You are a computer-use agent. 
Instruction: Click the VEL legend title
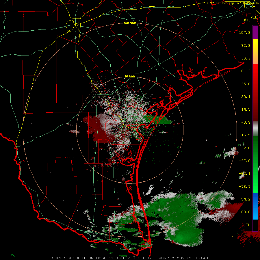(254, 17)
